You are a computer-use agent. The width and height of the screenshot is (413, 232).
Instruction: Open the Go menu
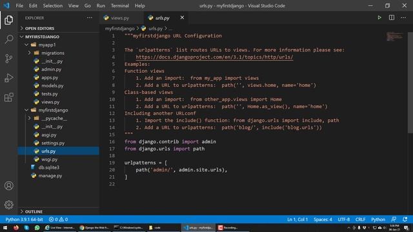coord(88,6)
